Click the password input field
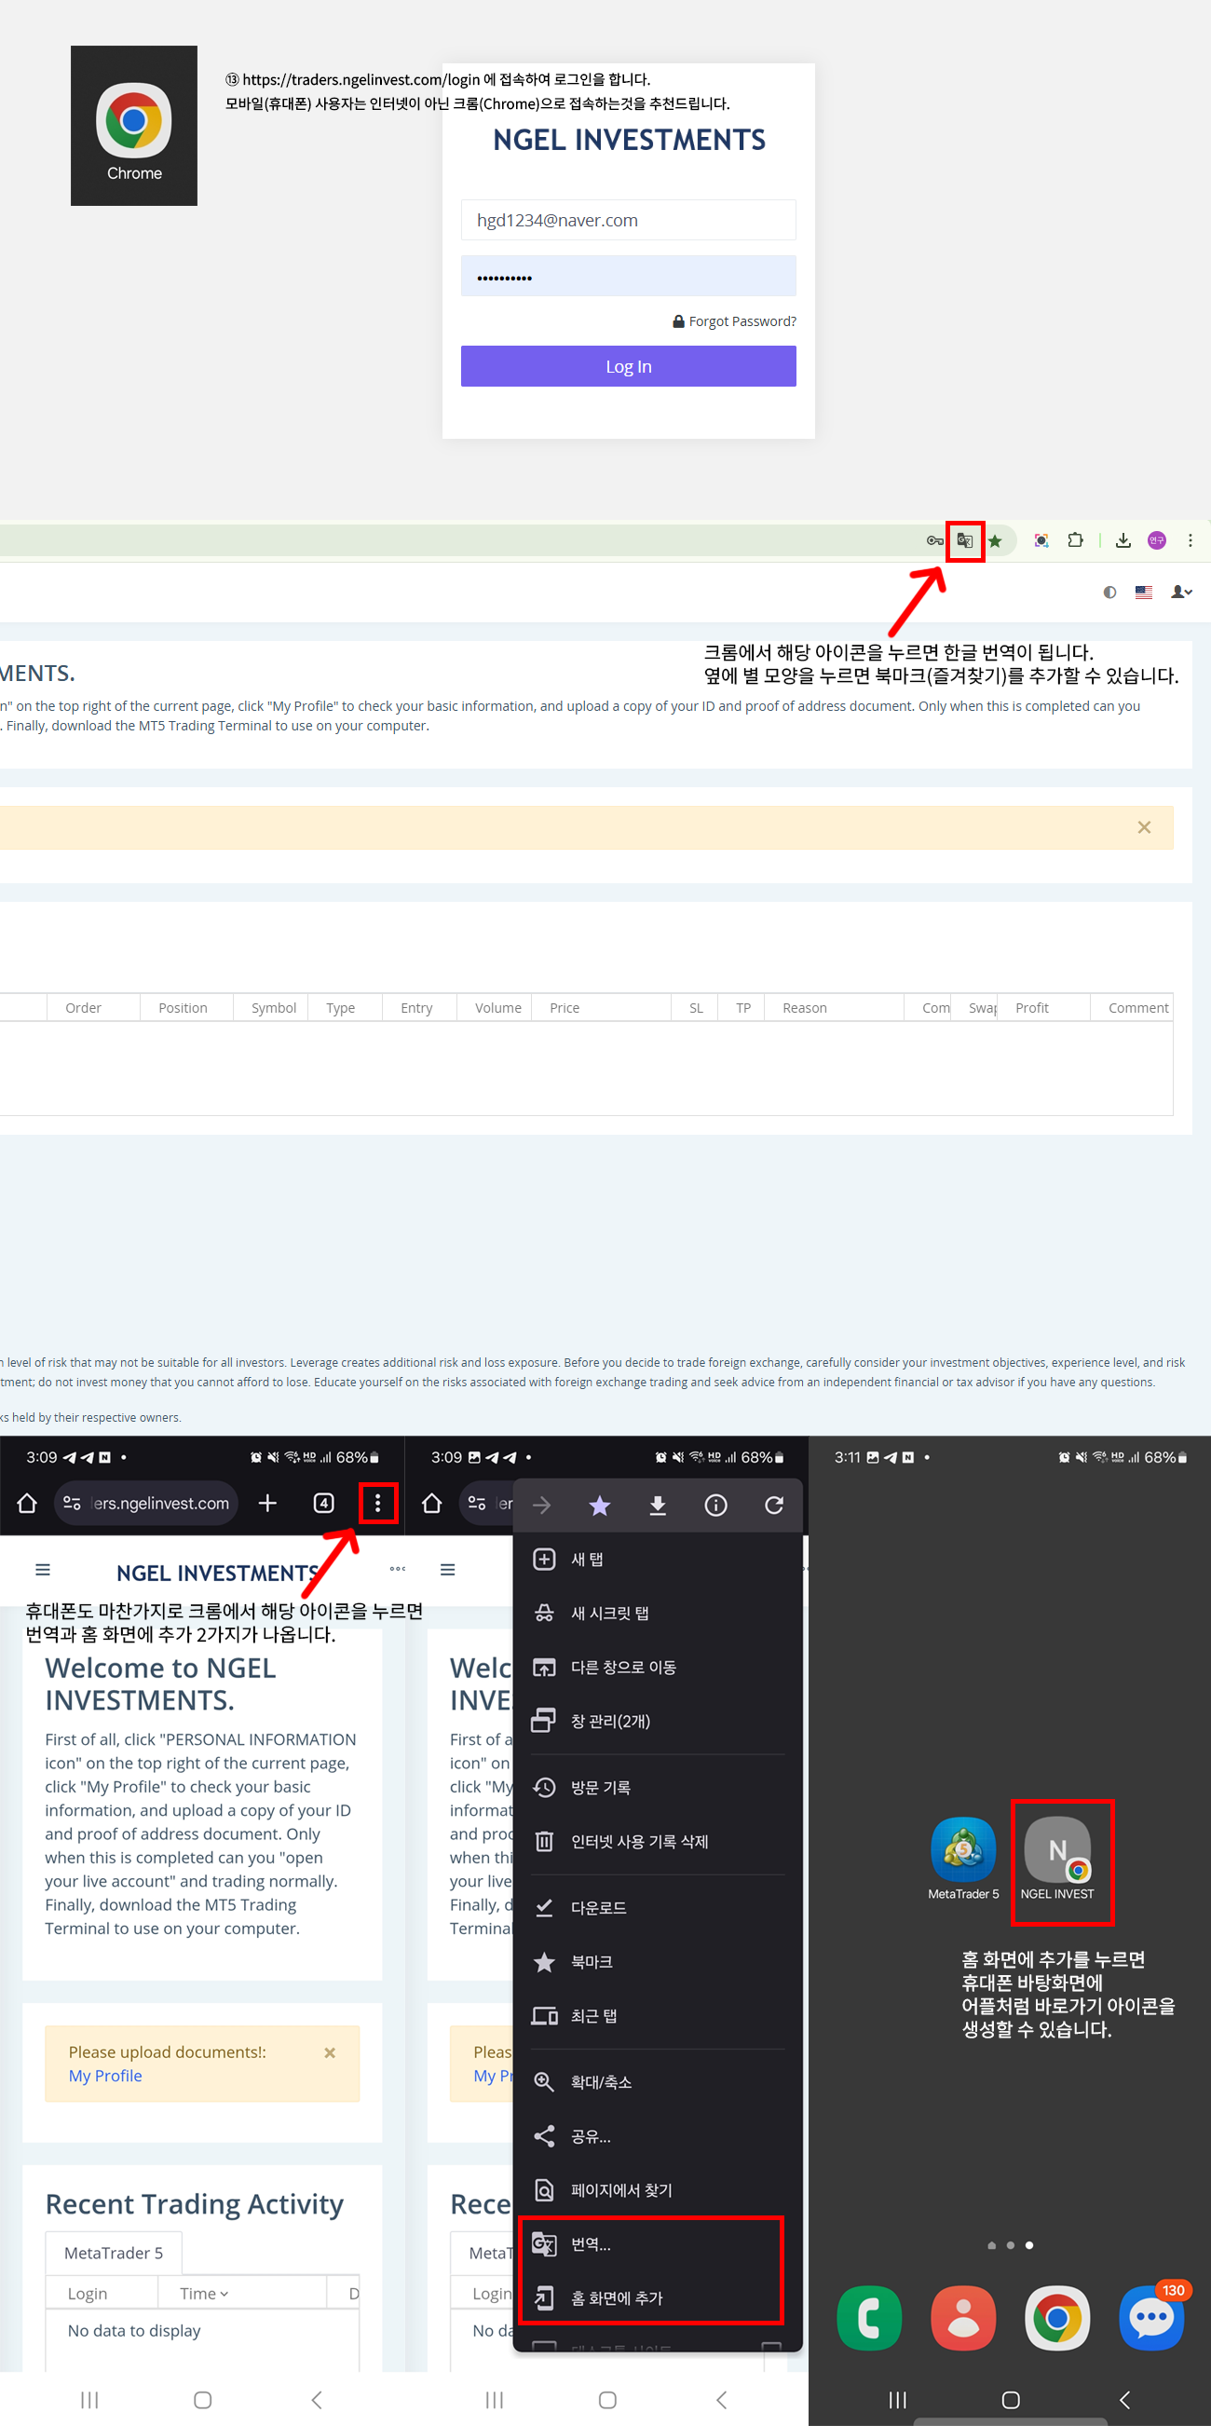 (628, 276)
